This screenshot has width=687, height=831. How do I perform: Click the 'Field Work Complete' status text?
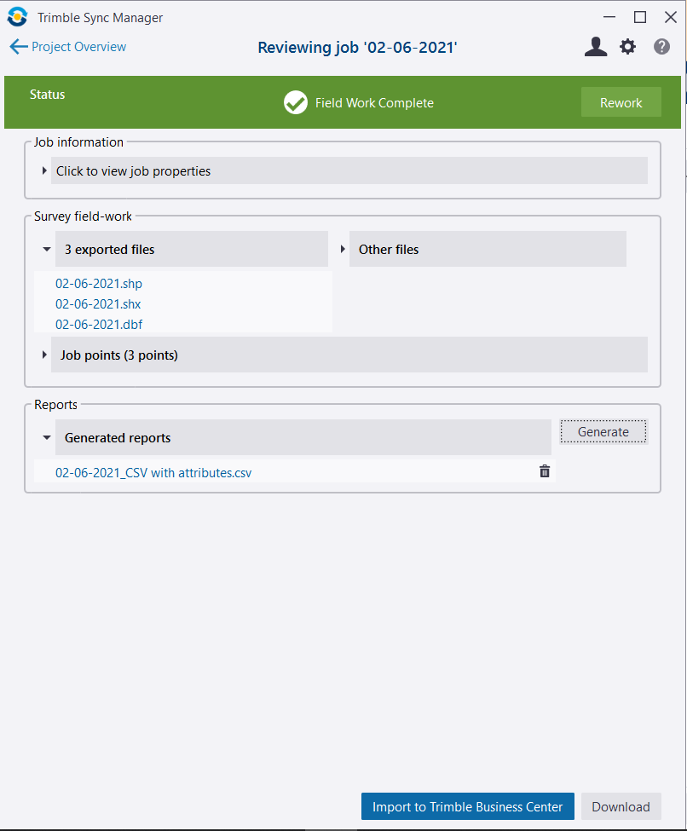point(374,103)
